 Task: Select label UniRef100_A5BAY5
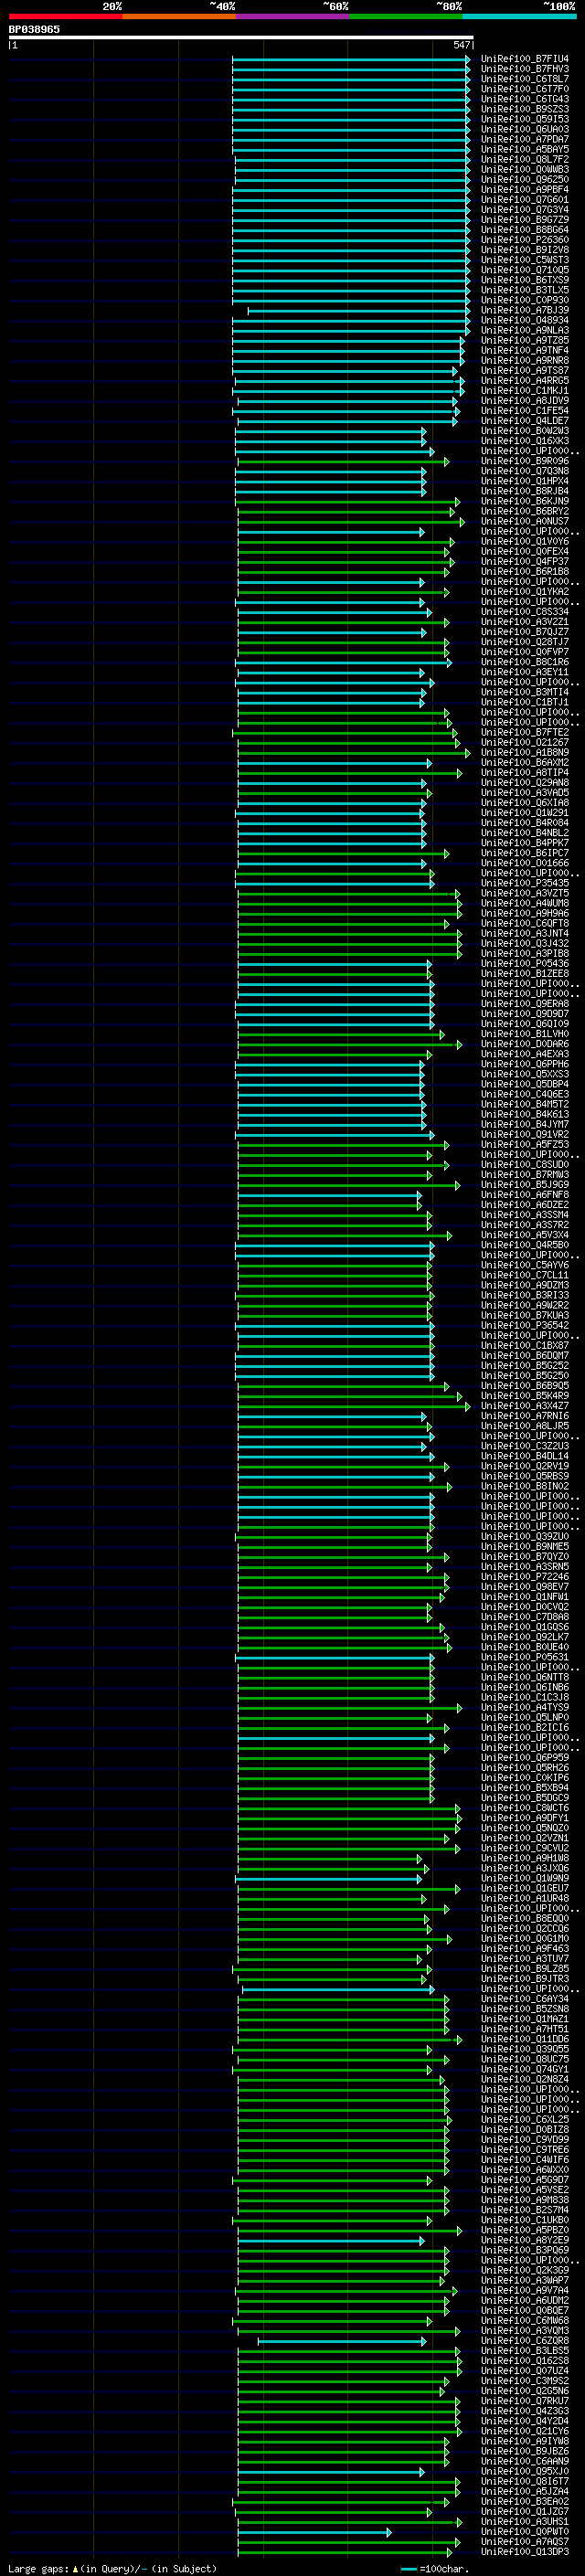click(524, 149)
